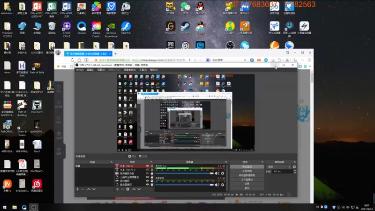Screen dimensions: 375x211
Task: Toggle visibility of 显示器捕获 source
Action: click(x=147, y=185)
